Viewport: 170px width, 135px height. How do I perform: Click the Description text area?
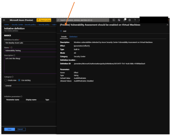pos(30,65)
